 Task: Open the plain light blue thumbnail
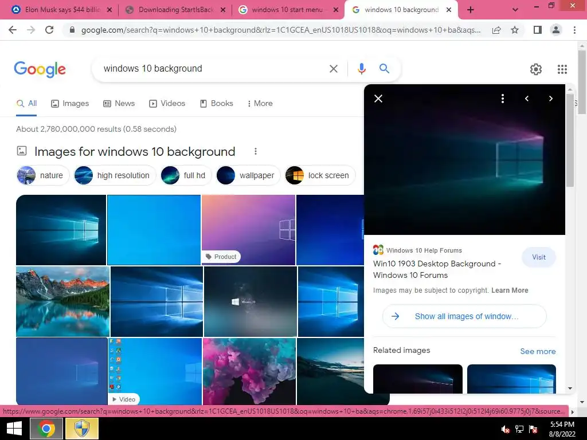pos(154,230)
